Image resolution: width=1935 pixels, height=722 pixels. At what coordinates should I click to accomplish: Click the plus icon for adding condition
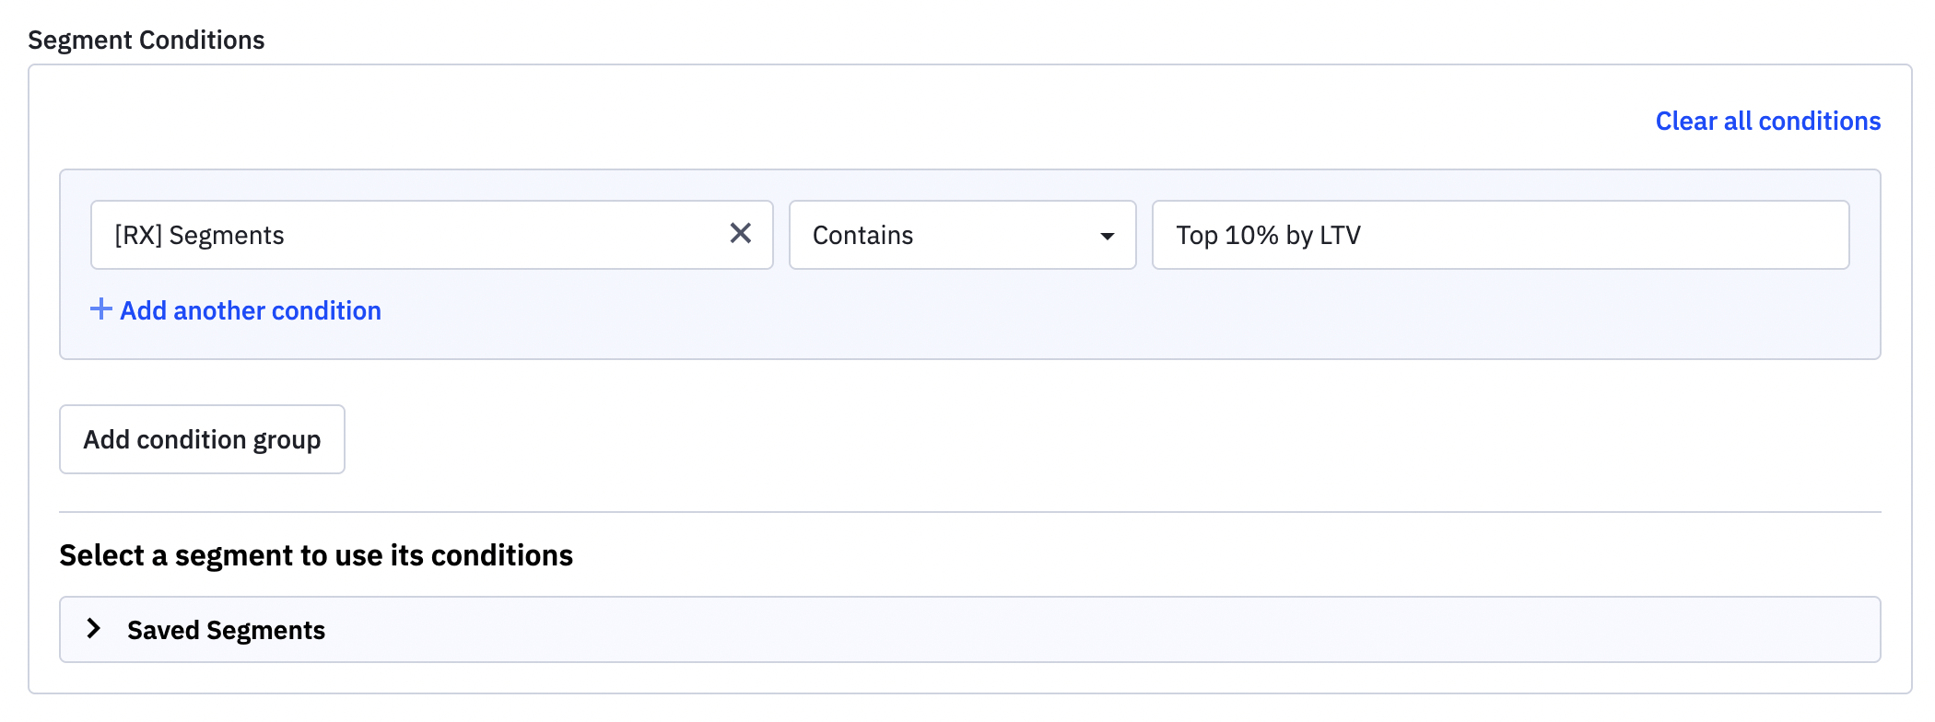point(100,309)
